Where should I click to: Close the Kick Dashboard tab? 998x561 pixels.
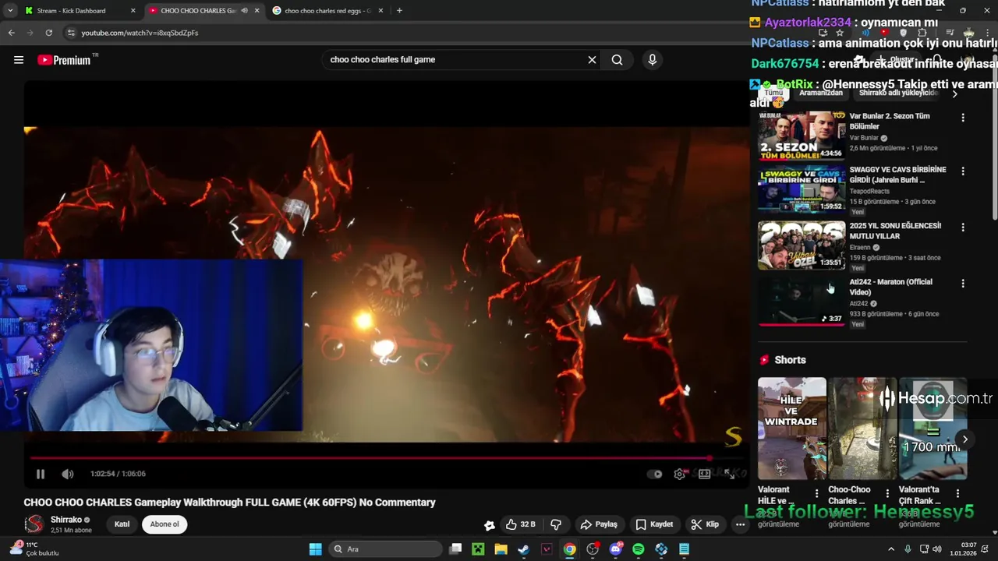[133, 11]
